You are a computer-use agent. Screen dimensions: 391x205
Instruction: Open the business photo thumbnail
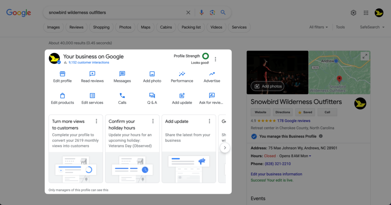[x=277, y=73]
